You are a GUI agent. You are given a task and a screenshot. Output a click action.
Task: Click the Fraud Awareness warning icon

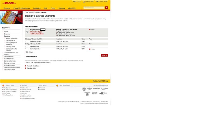[x=57, y=86]
